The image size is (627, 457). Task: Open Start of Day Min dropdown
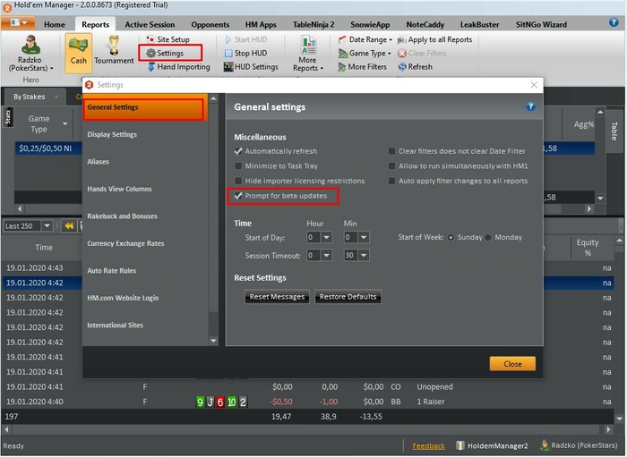(364, 238)
